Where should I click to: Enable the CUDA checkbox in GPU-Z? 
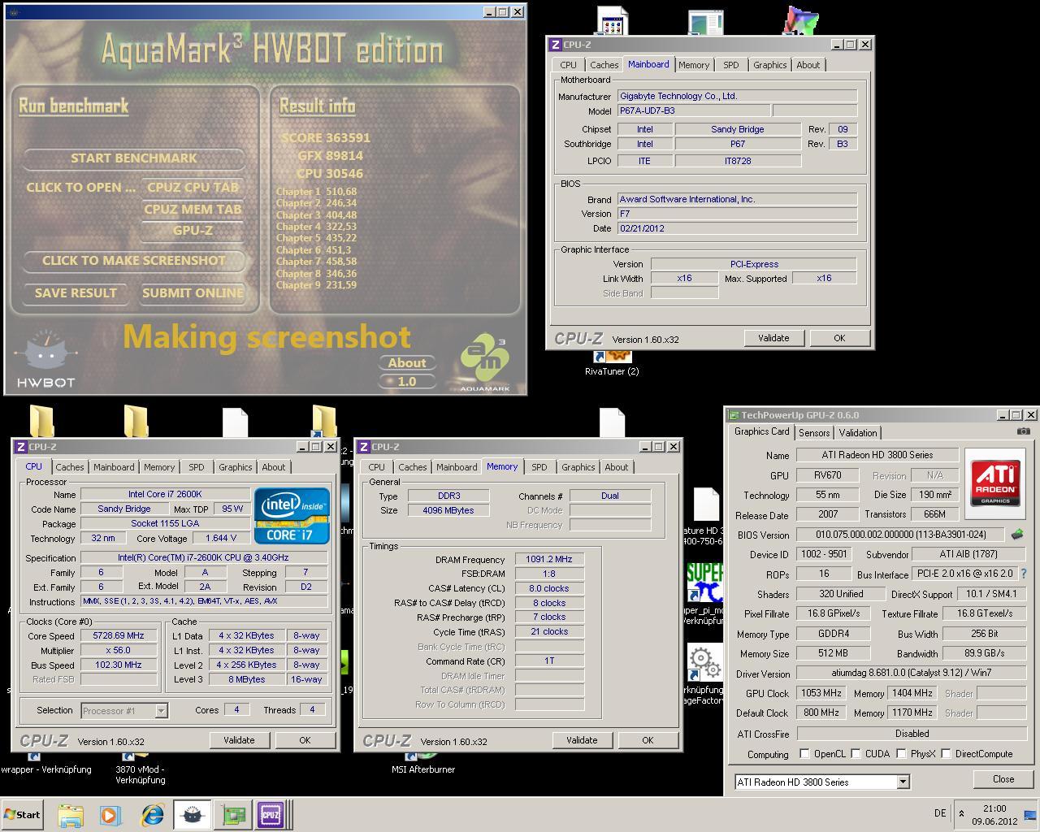[x=856, y=754]
